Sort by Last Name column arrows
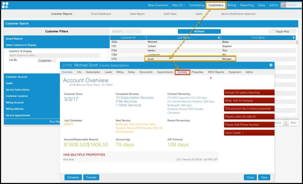The width and height of the screenshot is (303, 184). [219, 38]
